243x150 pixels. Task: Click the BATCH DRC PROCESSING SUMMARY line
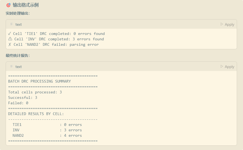click(40, 81)
